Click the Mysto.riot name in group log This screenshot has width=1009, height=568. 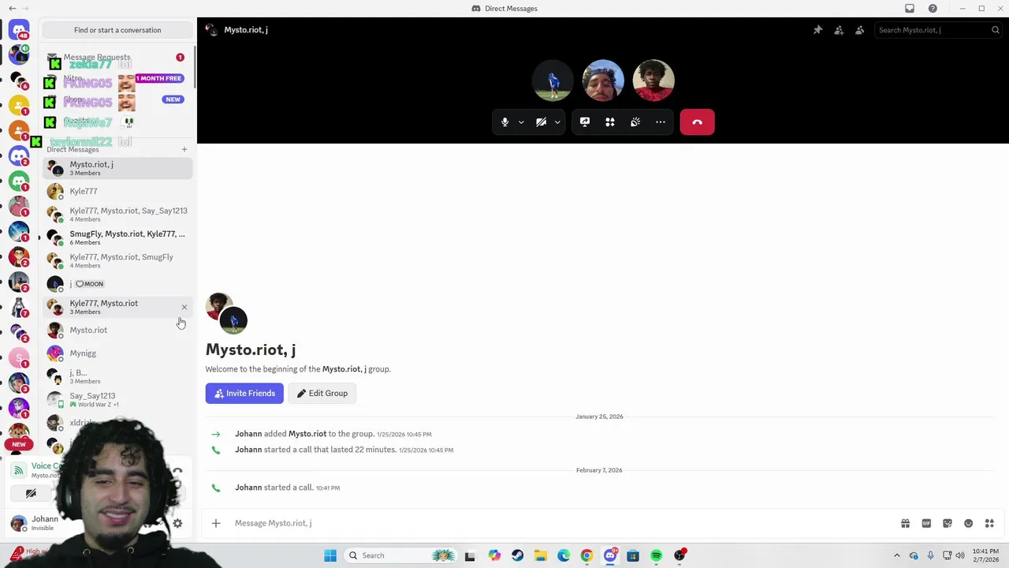click(307, 434)
